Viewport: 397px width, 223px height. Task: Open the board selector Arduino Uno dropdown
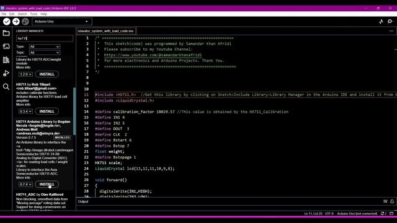pyautogui.click(x=62, y=22)
